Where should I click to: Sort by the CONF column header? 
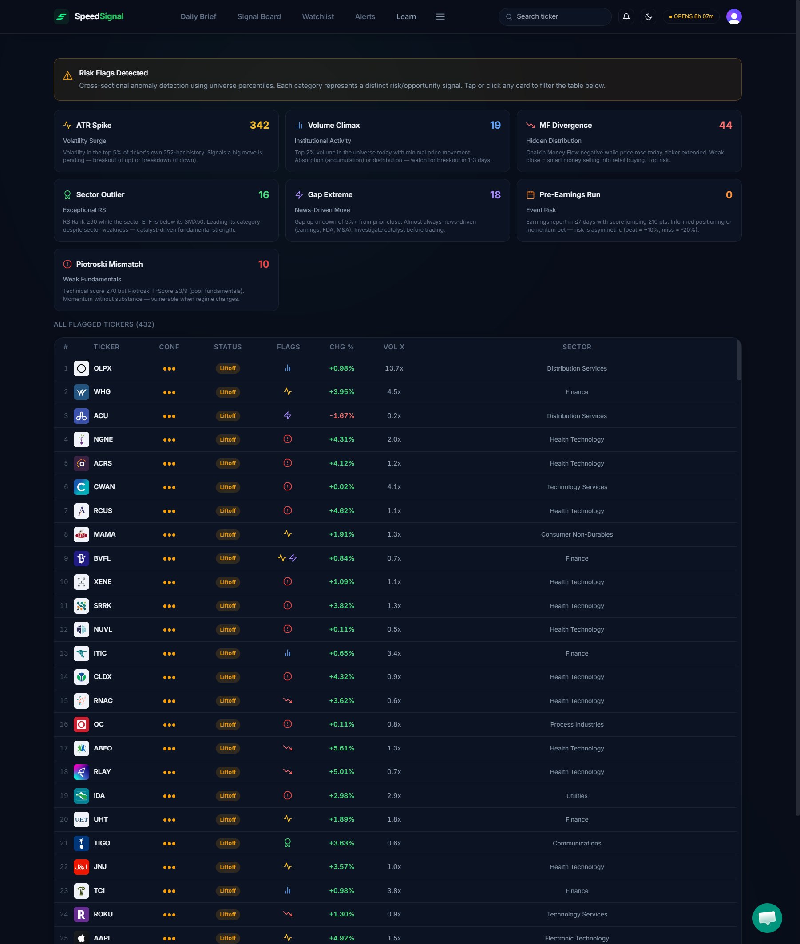pos(169,347)
